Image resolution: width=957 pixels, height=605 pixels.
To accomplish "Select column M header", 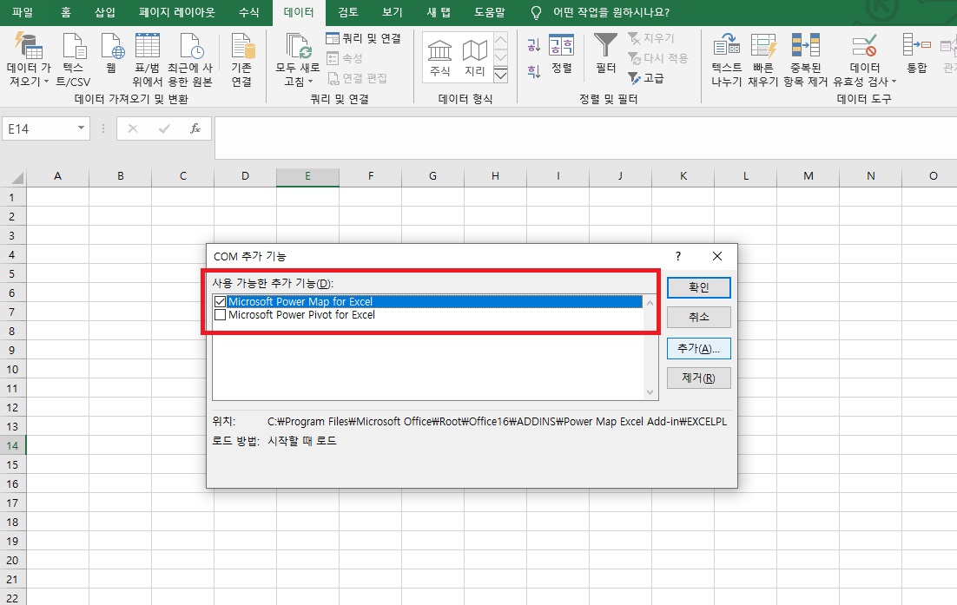I will 808,176.
